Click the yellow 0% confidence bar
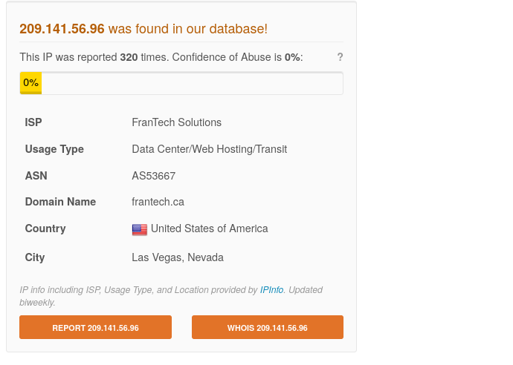This screenshot has height=365, width=513. 30,83
